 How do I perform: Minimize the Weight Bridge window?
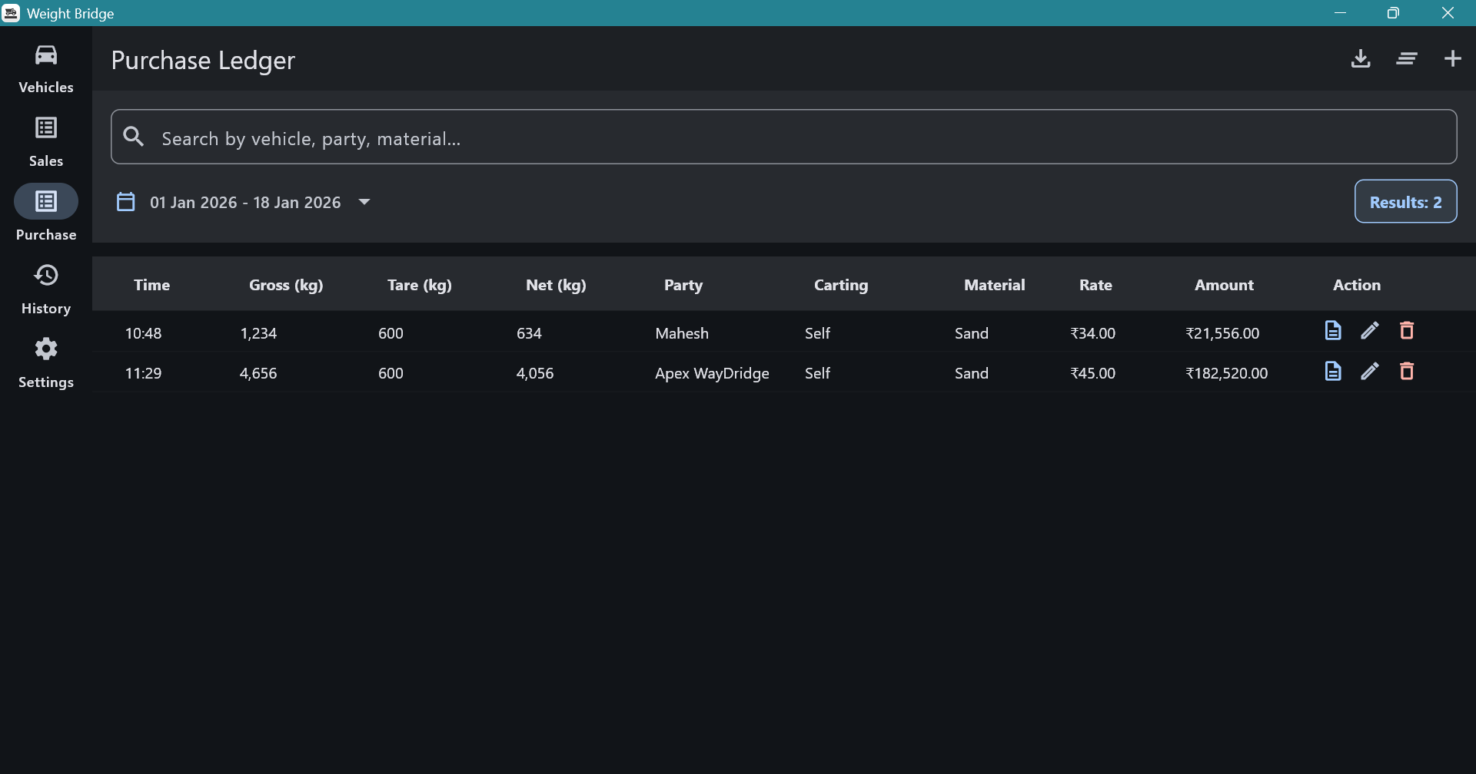click(x=1341, y=13)
